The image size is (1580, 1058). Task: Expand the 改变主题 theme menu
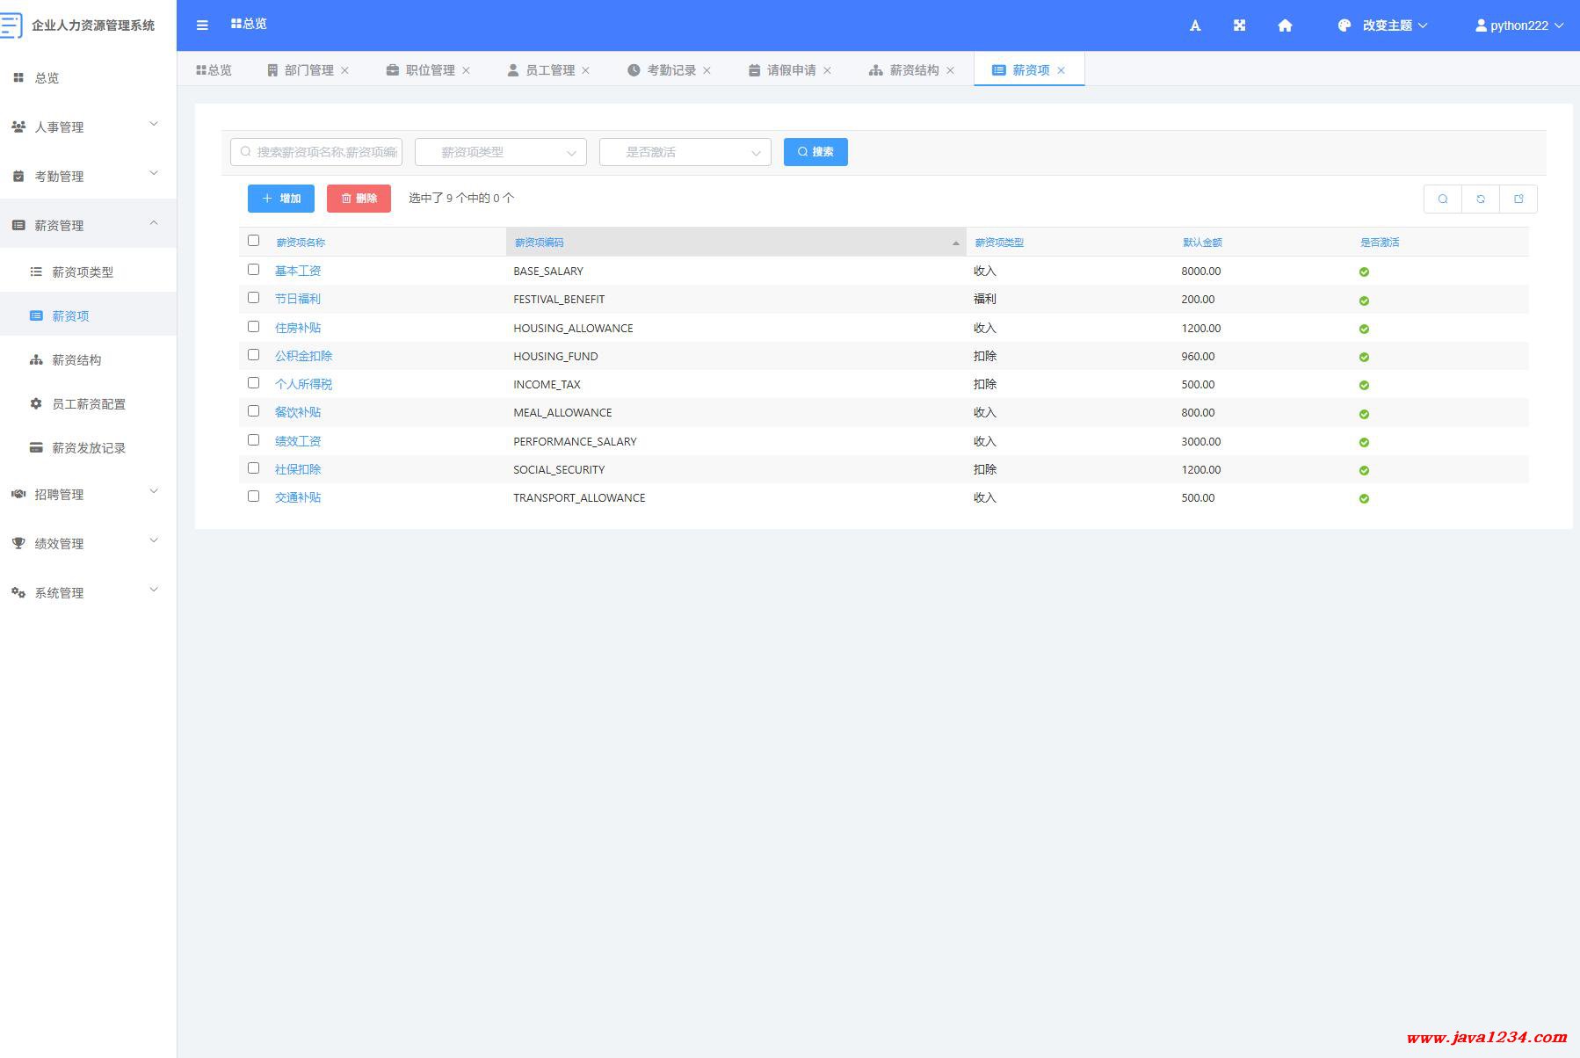(x=1383, y=25)
